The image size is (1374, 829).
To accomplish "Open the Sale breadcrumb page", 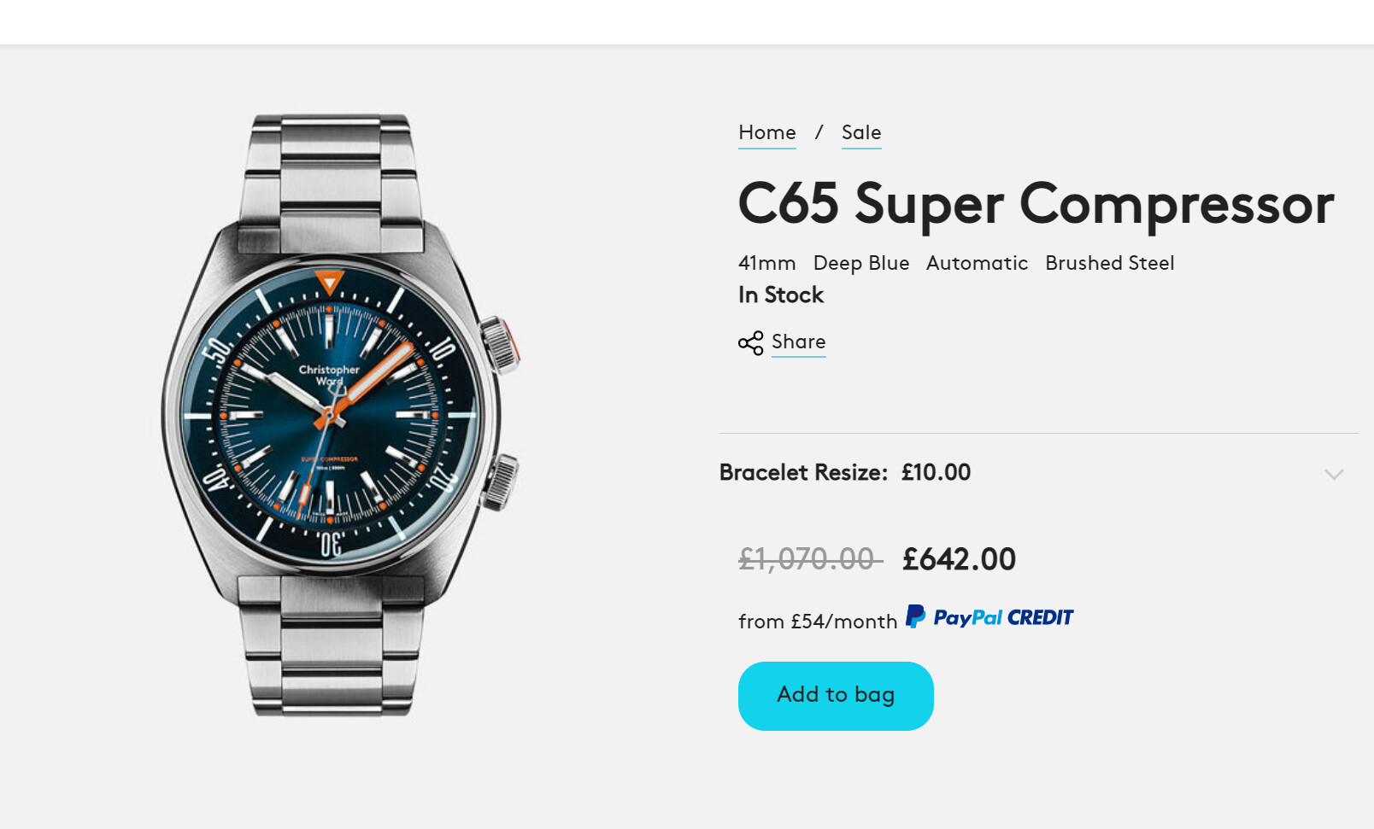I will [x=860, y=132].
